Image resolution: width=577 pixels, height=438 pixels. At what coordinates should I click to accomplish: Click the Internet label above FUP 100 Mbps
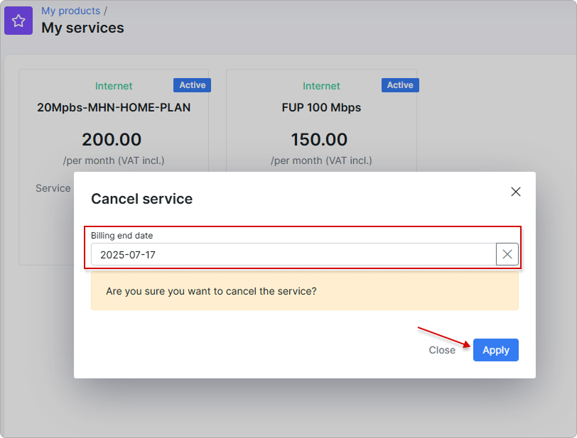click(x=321, y=86)
